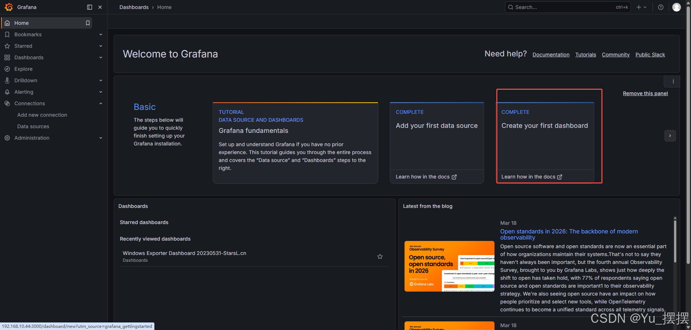691x330 pixels.
Task: Click in the Search input field
Action: click(568, 7)
